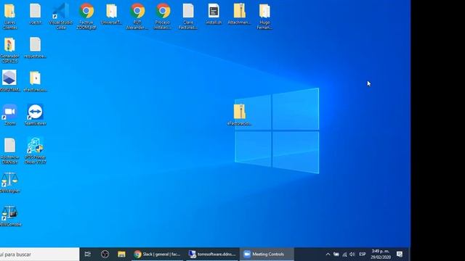Viewport: 465px width, 261px height.
Task: Launch the scales shortcut without the console
Action: (x=9, y=182)
